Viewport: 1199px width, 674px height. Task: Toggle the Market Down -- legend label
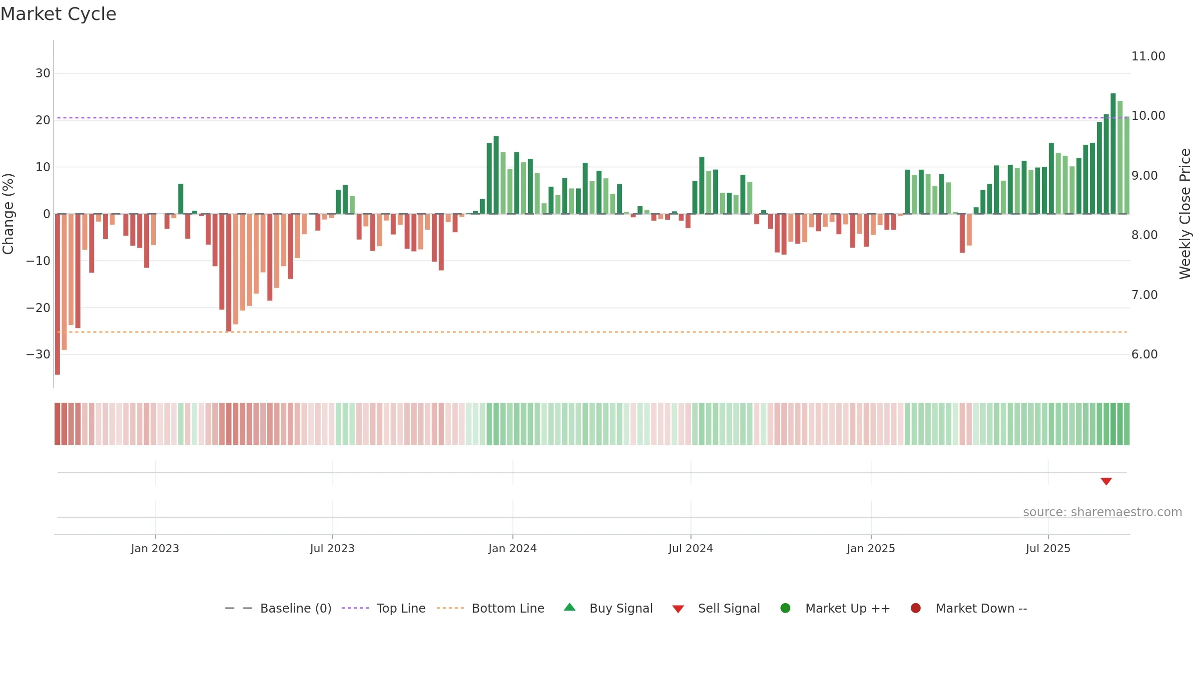click(x=981, y=608)
